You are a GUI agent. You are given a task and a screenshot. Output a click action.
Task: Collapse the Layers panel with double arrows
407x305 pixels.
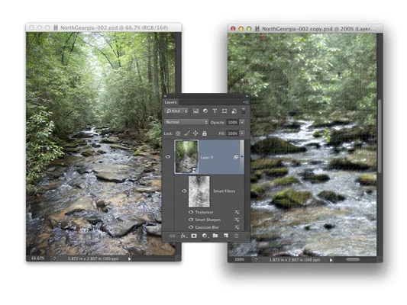click(x=247, y=96)
